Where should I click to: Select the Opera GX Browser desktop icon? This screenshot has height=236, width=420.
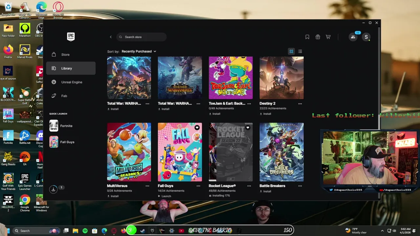58,10
